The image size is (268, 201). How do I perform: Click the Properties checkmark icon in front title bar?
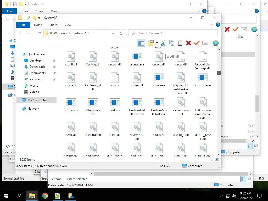[x=29, y=18]
